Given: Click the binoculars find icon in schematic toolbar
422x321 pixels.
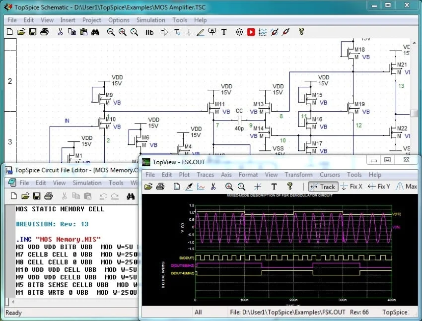Looking at the screenshot, I should coord(94,32).
